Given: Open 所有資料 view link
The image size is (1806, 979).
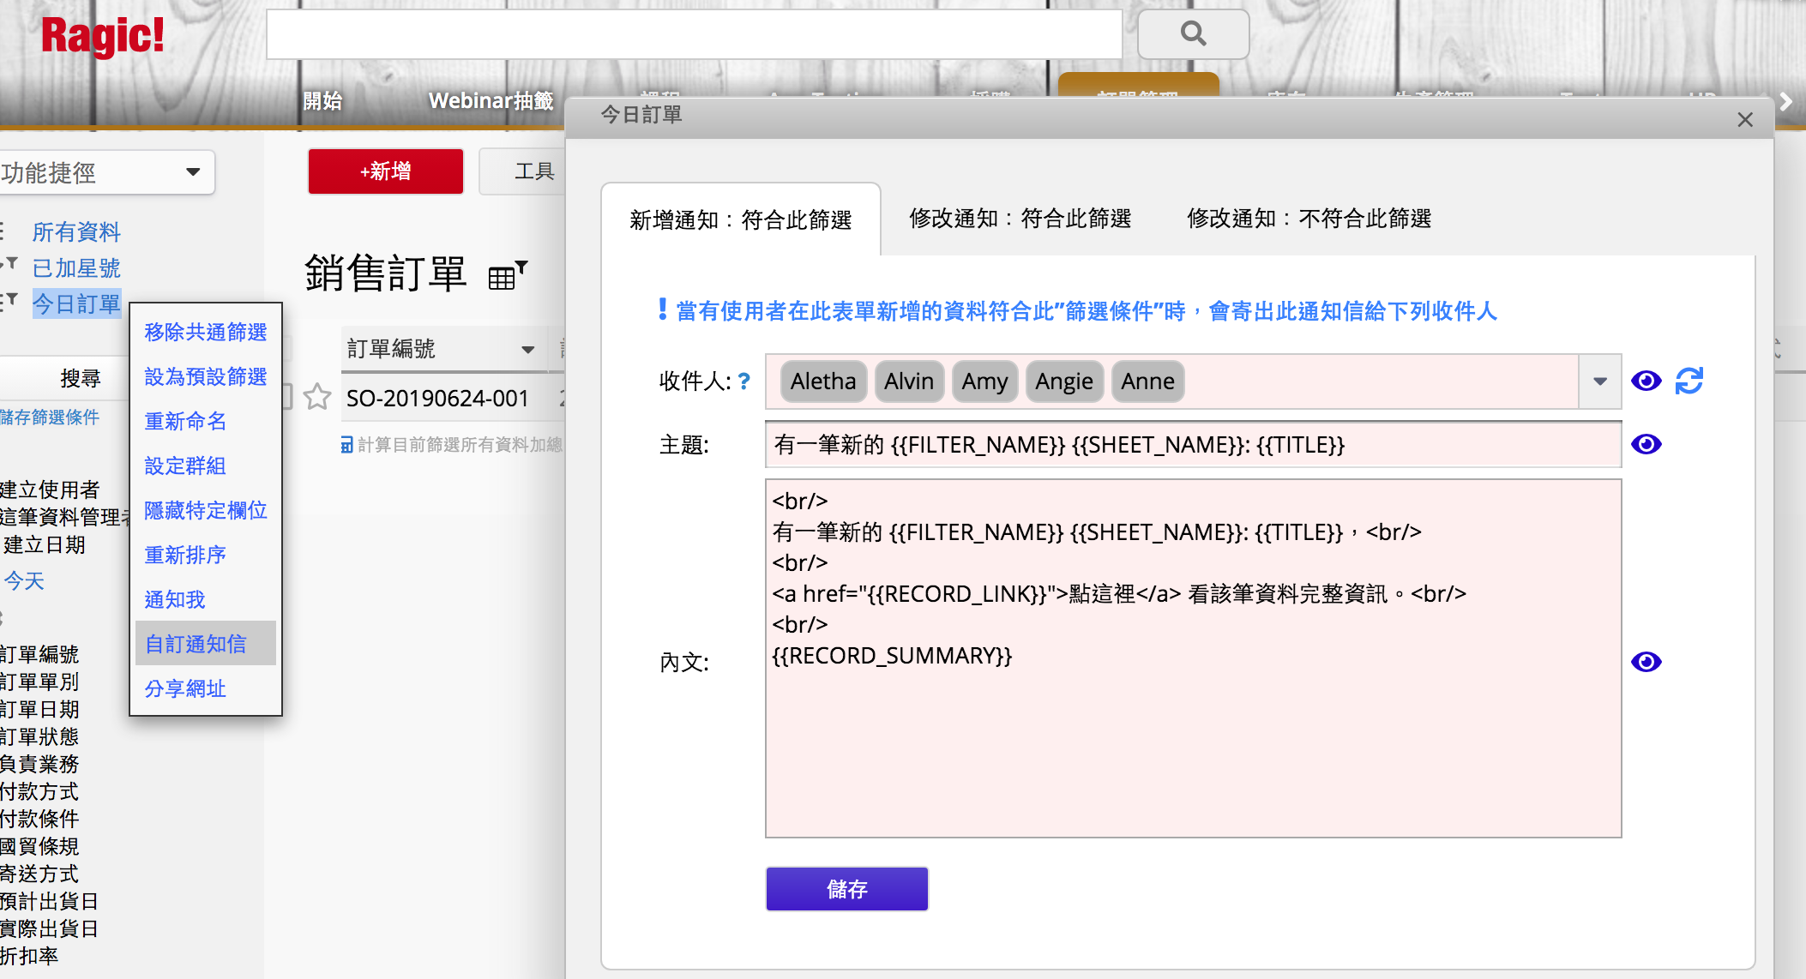Looking at the screenshot, I should tap(76, 231).
